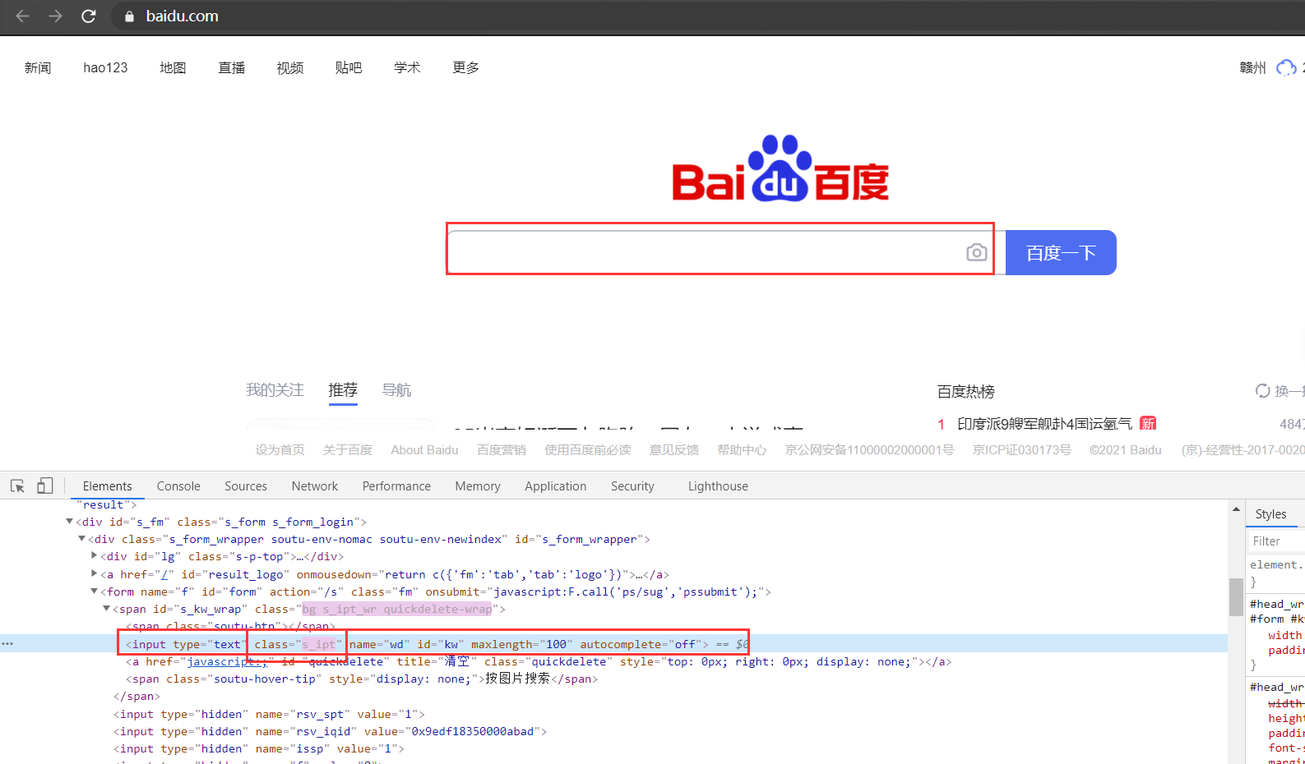Image resolution: width=1305 pixels, height=764 pixels.
Task: Select the Memory tab
Action: point(478,486)
